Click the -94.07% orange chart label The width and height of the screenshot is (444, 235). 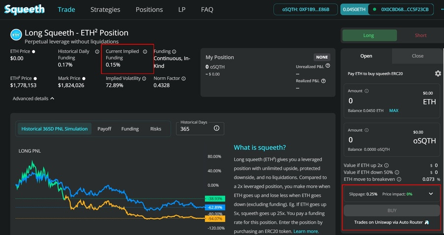[x=215, y=219]
